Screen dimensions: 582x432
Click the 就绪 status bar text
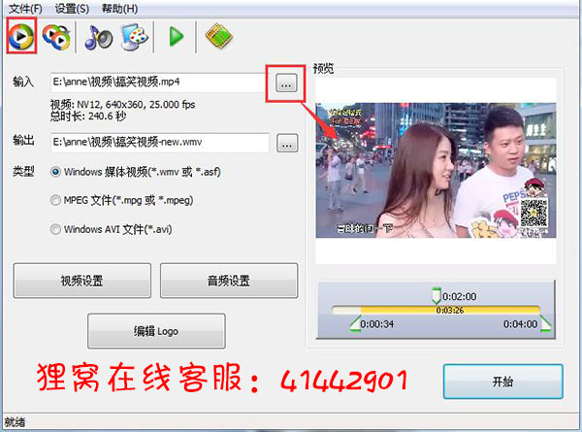coord(15,422)
